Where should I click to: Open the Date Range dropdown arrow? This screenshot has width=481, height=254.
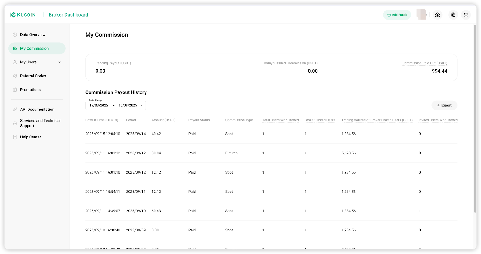pos(141,105)
